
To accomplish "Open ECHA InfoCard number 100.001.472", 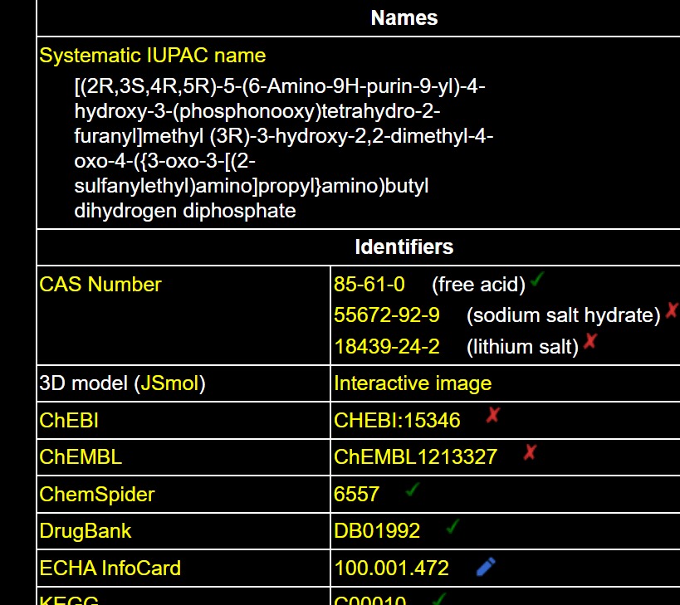I will [x=391, y=568].
